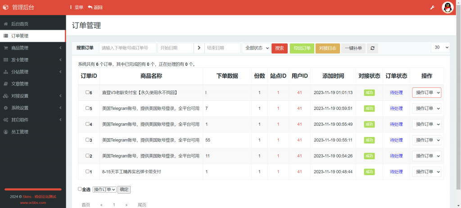Image resolution: width=461 pixels, height=208 pixels.
Task: Tick the checkbox for order 5
Action: [87, 108]
